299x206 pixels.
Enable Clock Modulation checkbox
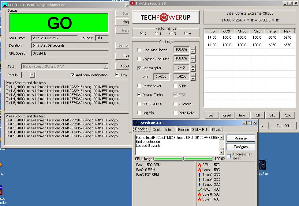point(139,50)
